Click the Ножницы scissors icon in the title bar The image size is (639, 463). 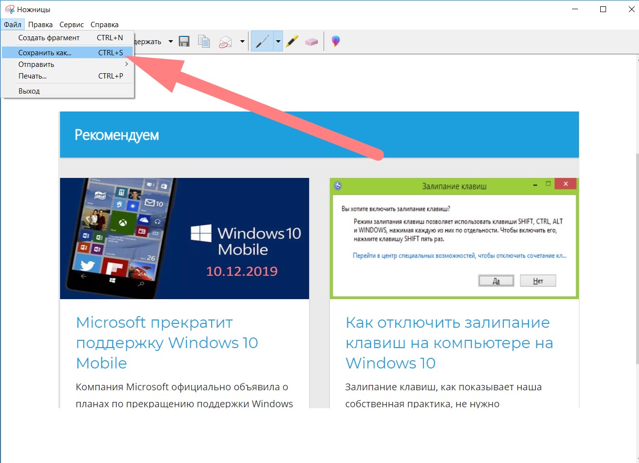[x=9, y=9]
